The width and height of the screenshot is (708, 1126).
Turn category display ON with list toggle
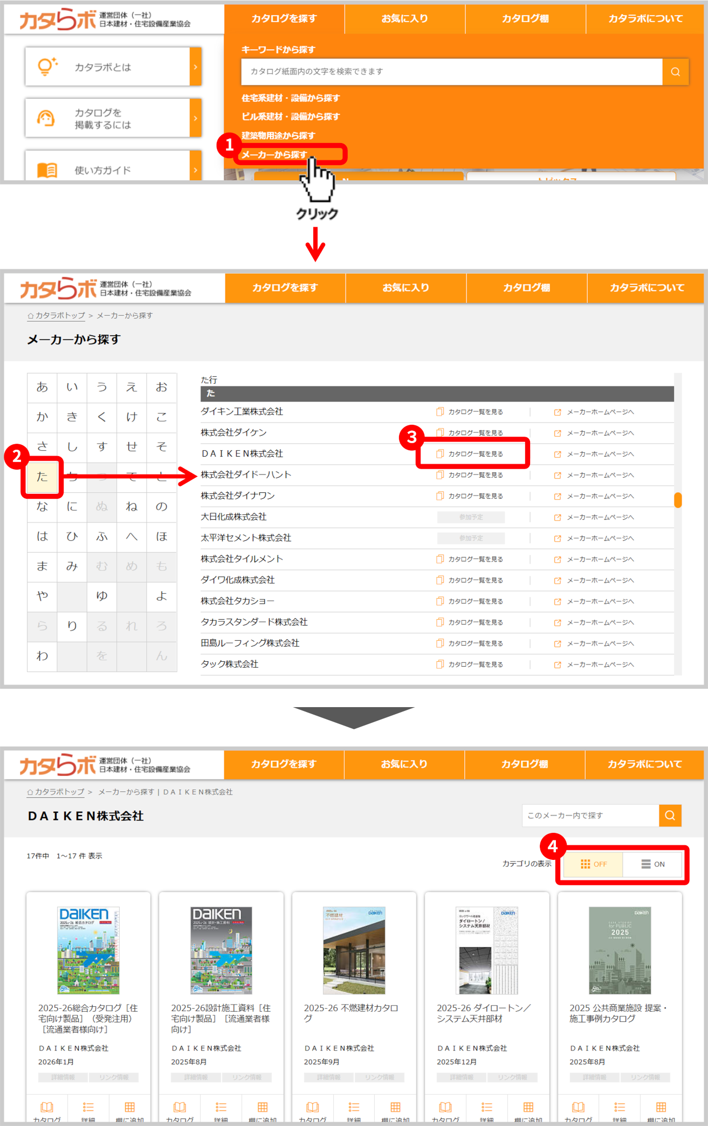(652, 864)
